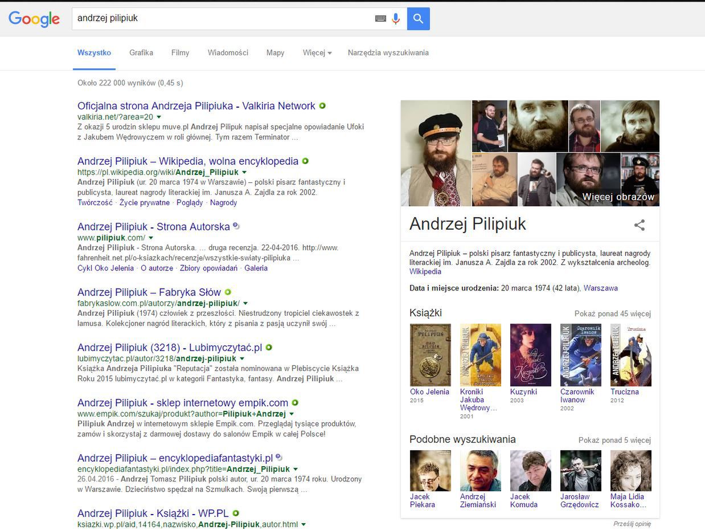Image resolution: width=705 pixels, height=530 pixels.
Task: Open the Fabryka Słów result title
Action: coord(149,292)
